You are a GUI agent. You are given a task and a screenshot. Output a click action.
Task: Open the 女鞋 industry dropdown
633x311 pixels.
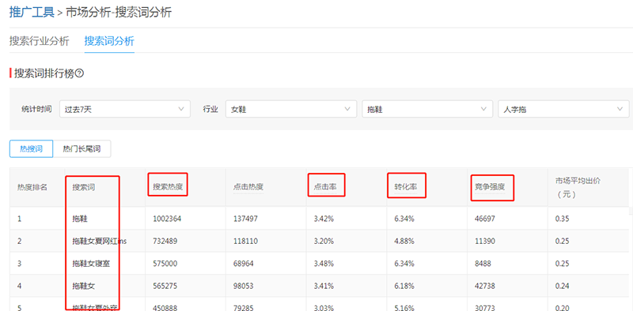(x=291, y=109)
